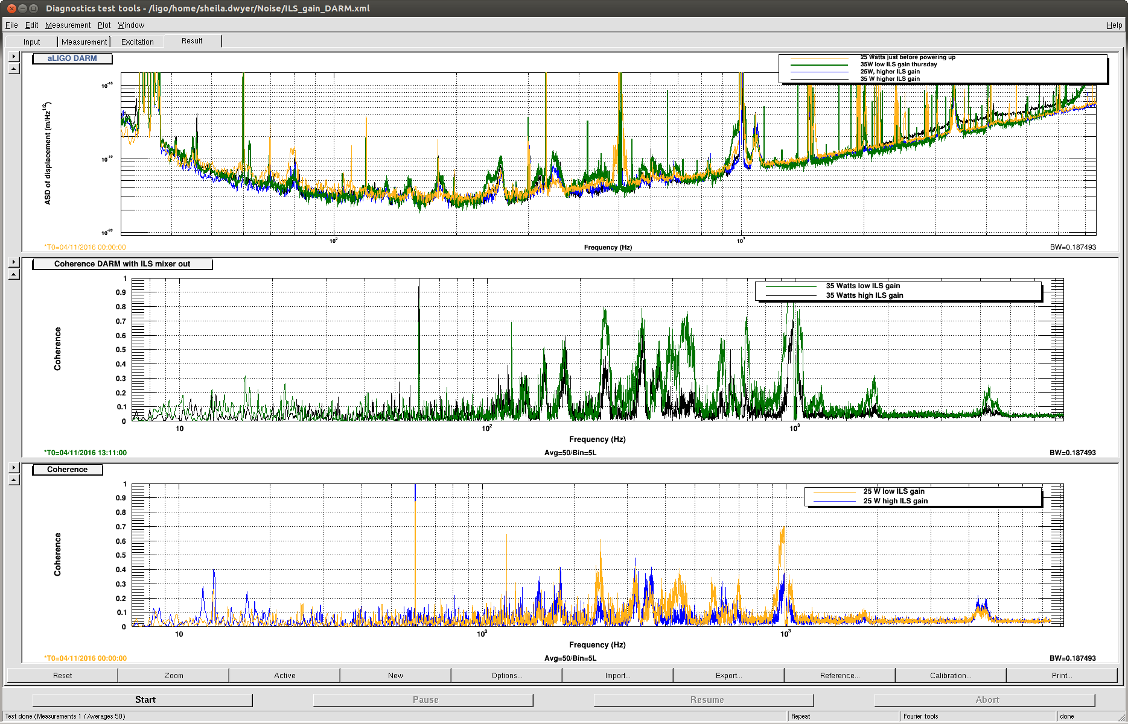Click the ASD of displacement y-axis label
The width and height of the screenshot is (1128, 724).
coord(47,153)
